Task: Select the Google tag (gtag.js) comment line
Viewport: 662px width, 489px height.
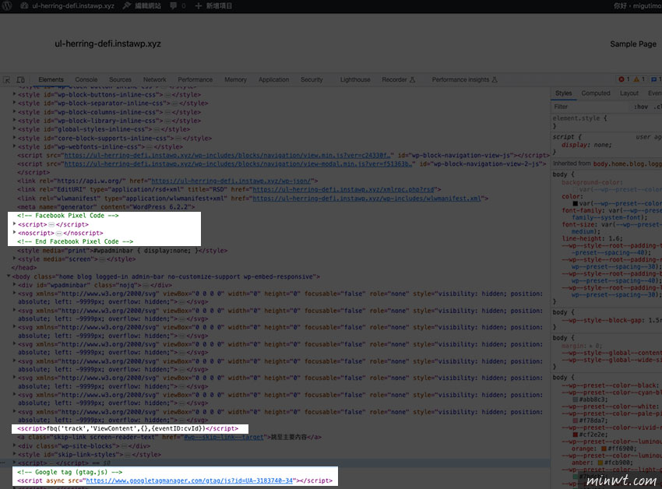Action: point(69,472)
